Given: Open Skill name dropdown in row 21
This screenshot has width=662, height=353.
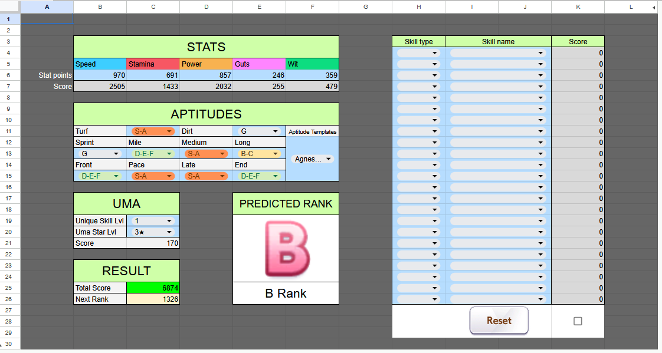Looking at the screenshot, I should 498,243.
